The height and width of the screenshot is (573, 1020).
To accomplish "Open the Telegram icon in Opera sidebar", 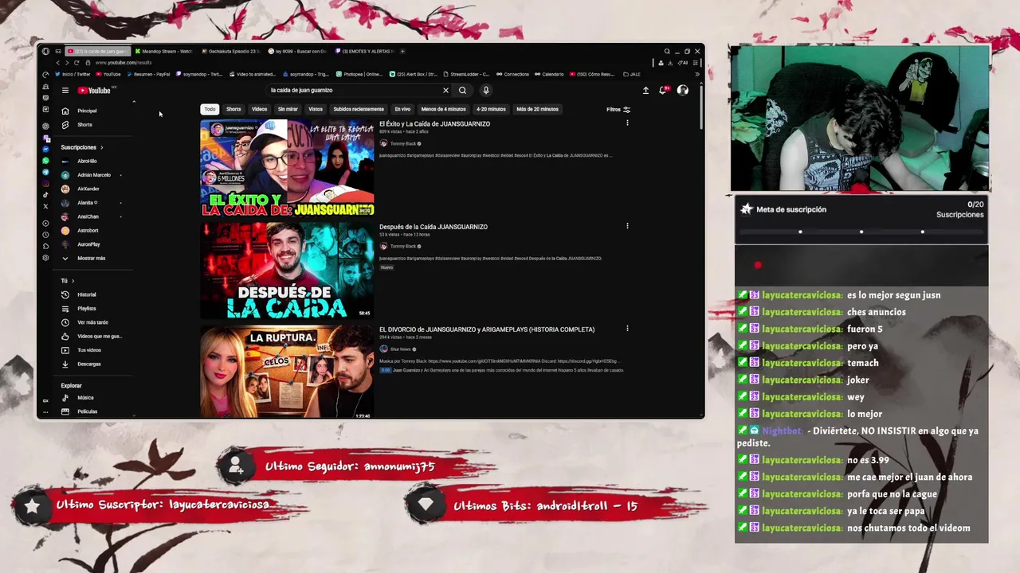I will click(45, 172).
